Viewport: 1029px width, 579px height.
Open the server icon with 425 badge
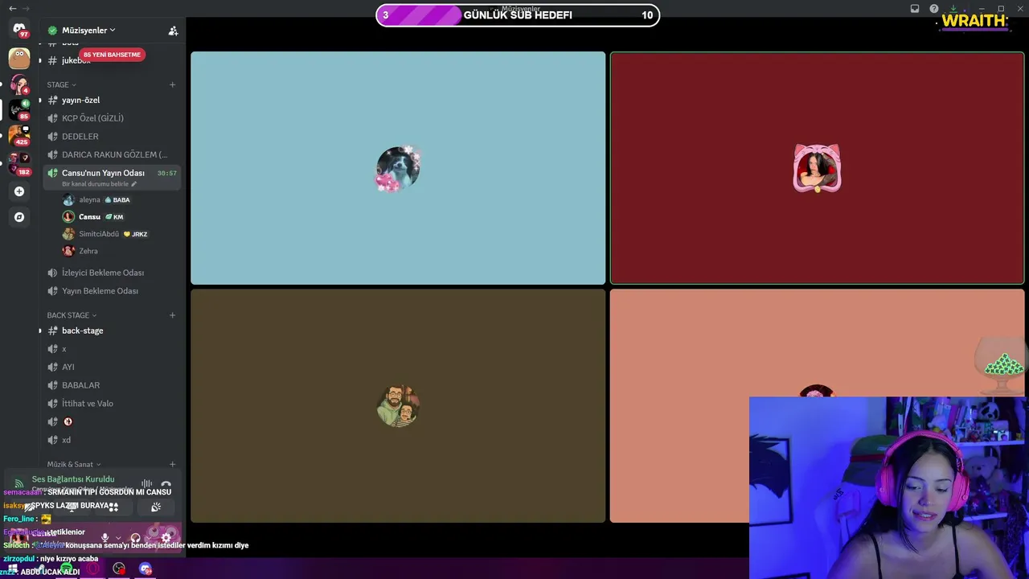(19, 135)
